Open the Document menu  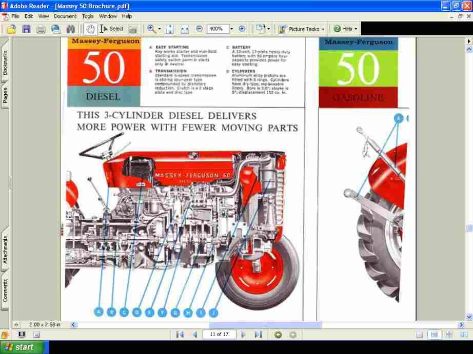65,16
